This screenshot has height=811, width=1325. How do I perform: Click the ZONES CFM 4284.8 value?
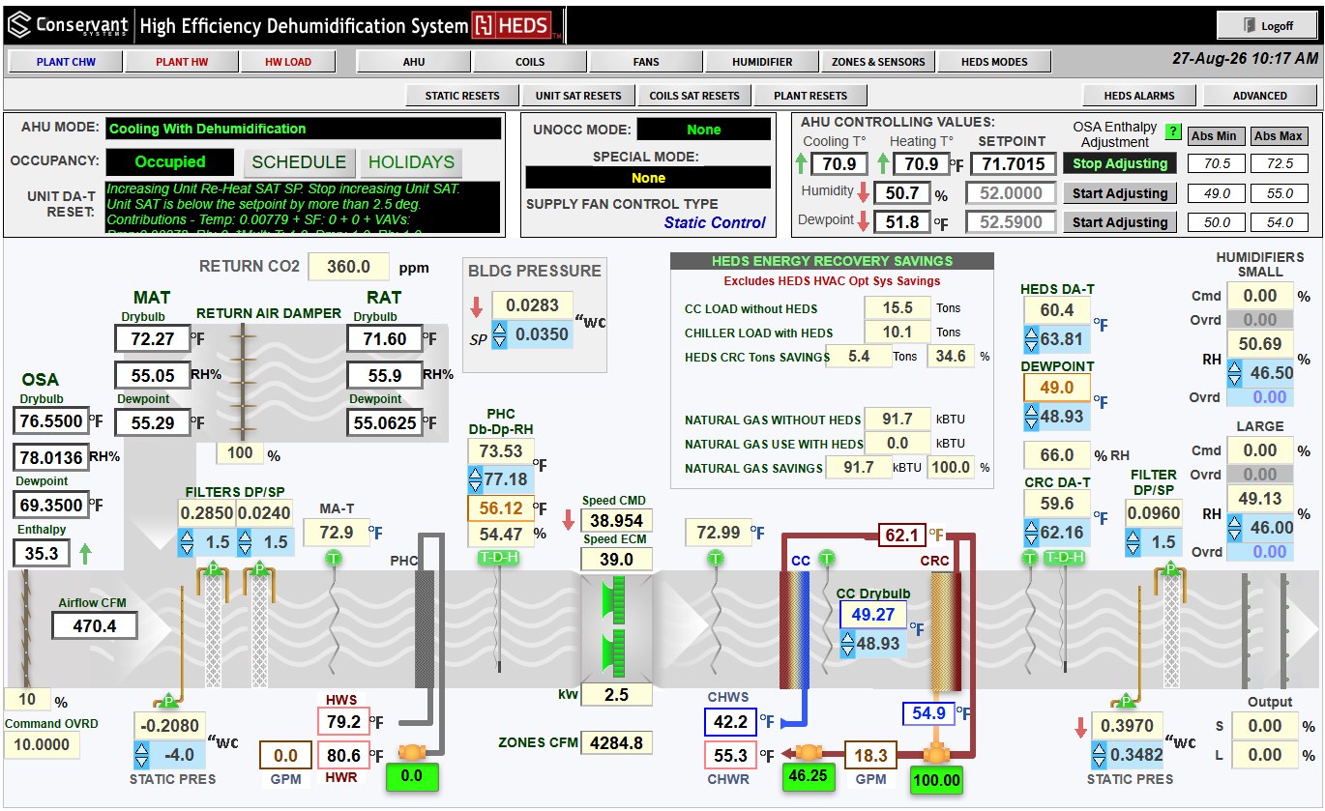coord(616,743)
